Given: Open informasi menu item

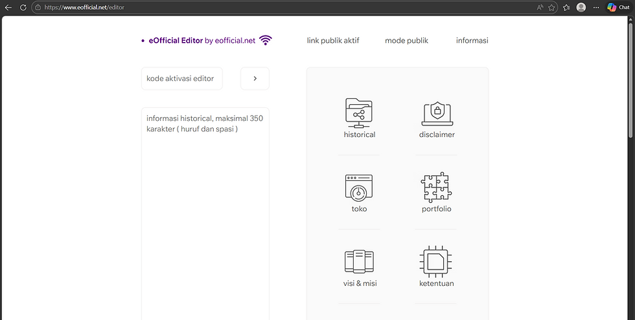Looking at the screenshot, I should point(472,40).
